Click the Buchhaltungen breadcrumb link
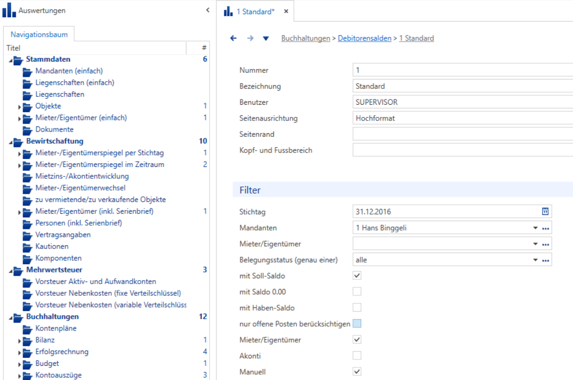Screen dimensions: 573x380 (x=305, y=38)
